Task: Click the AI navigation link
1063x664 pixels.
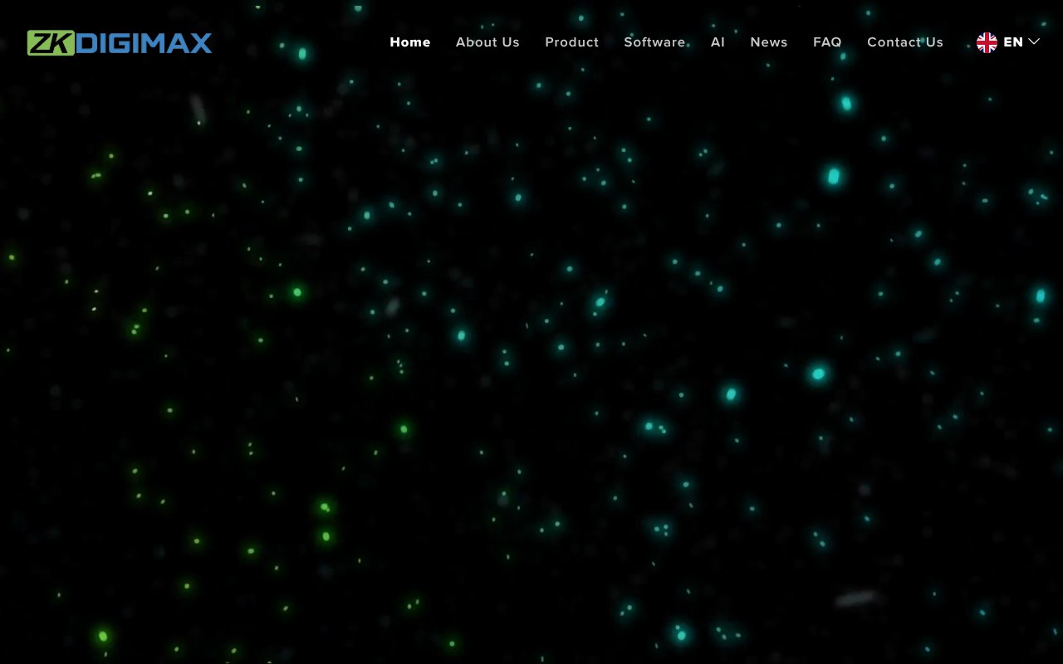Action: pyautogui.click(x=718, y=42)
